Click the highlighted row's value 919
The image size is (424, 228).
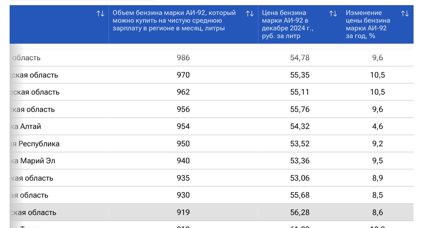pyautogui.click(x=183, y=212)
